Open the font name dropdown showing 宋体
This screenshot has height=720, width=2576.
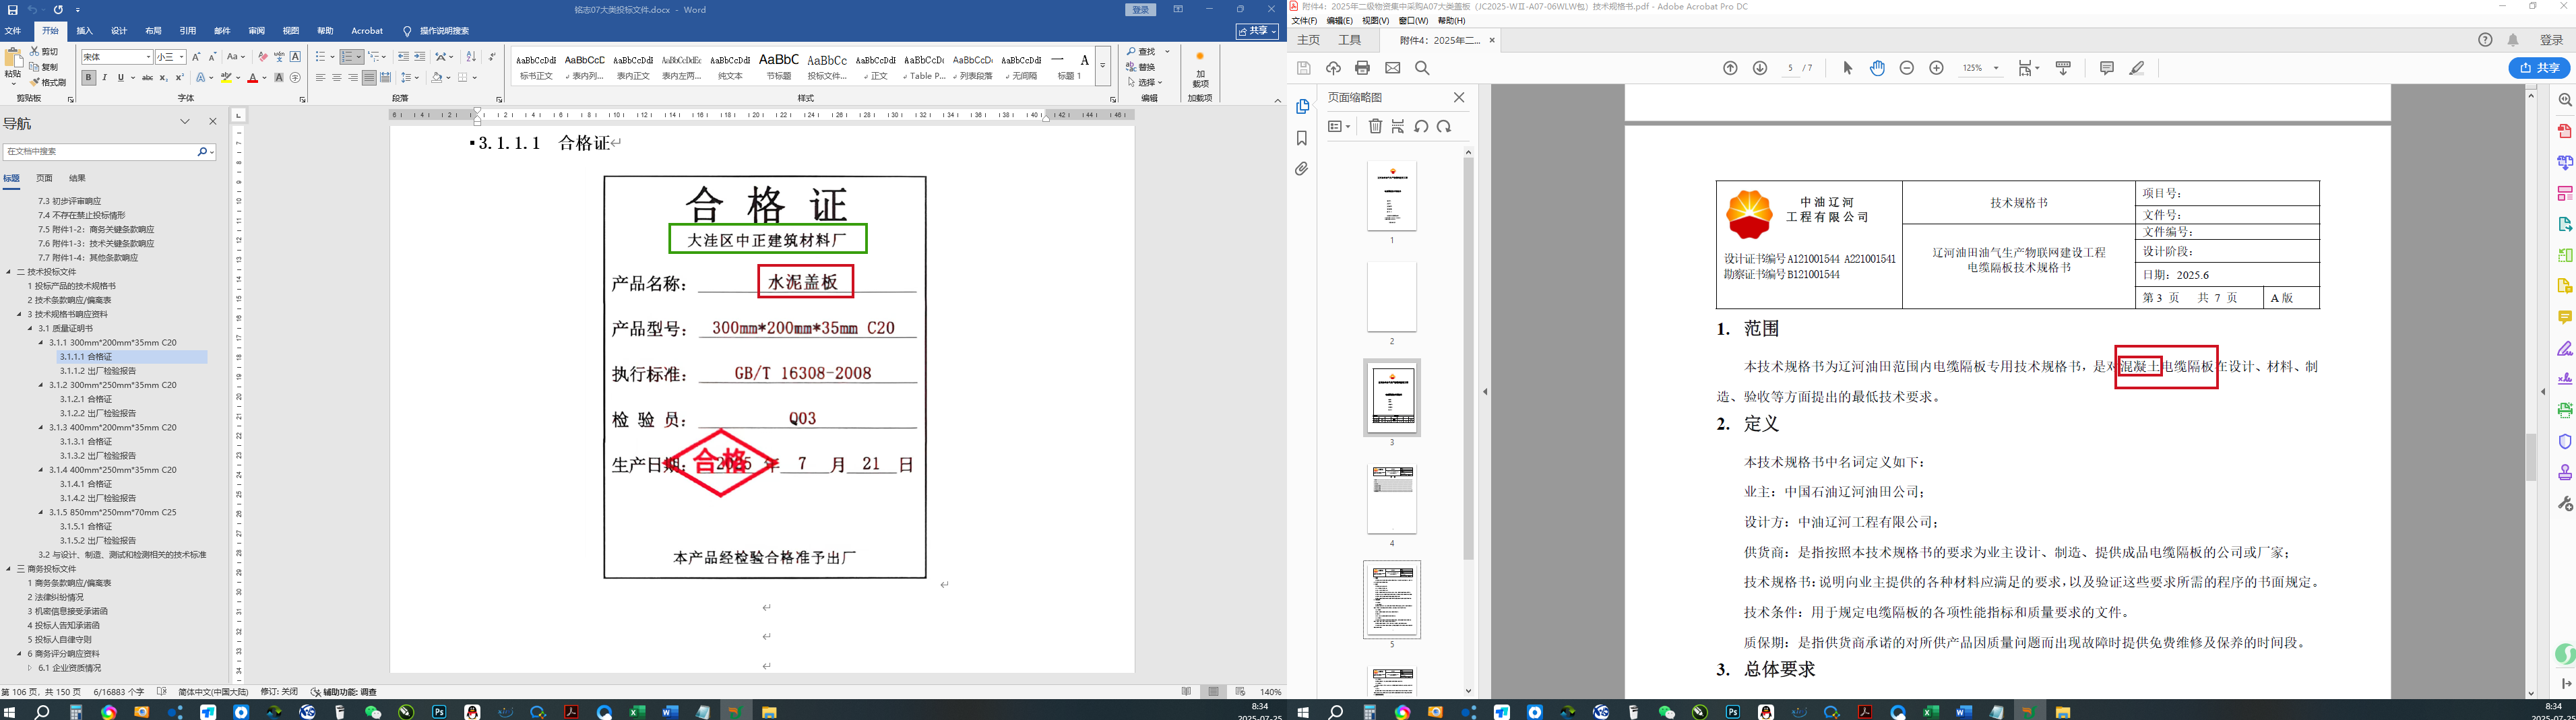coord(149,57)
